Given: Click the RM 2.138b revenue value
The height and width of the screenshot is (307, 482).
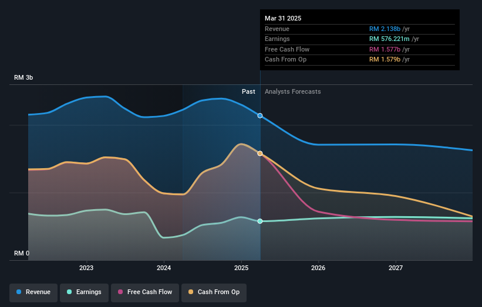Looking at the screenshot, I should (x=385, y=29).
